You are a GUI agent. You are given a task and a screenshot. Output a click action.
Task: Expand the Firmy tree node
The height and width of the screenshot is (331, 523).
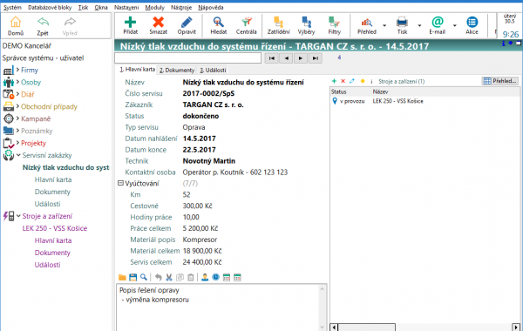(x=17, y=70)
